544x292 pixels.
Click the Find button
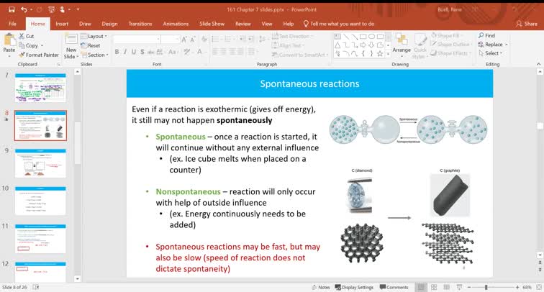point(487,35)
